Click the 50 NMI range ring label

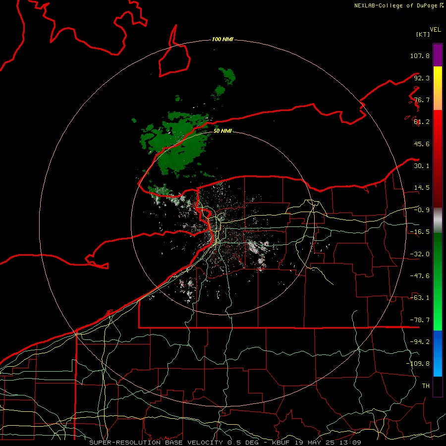223,131
